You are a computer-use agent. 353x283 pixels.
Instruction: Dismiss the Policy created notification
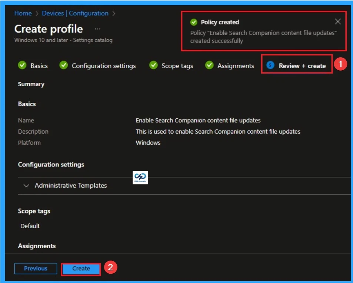click(337, 21)
